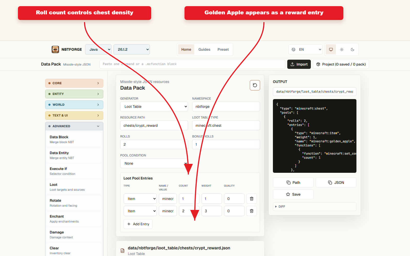Copy the output JSON
Viewport: 410px width, 256px height.
336,183
